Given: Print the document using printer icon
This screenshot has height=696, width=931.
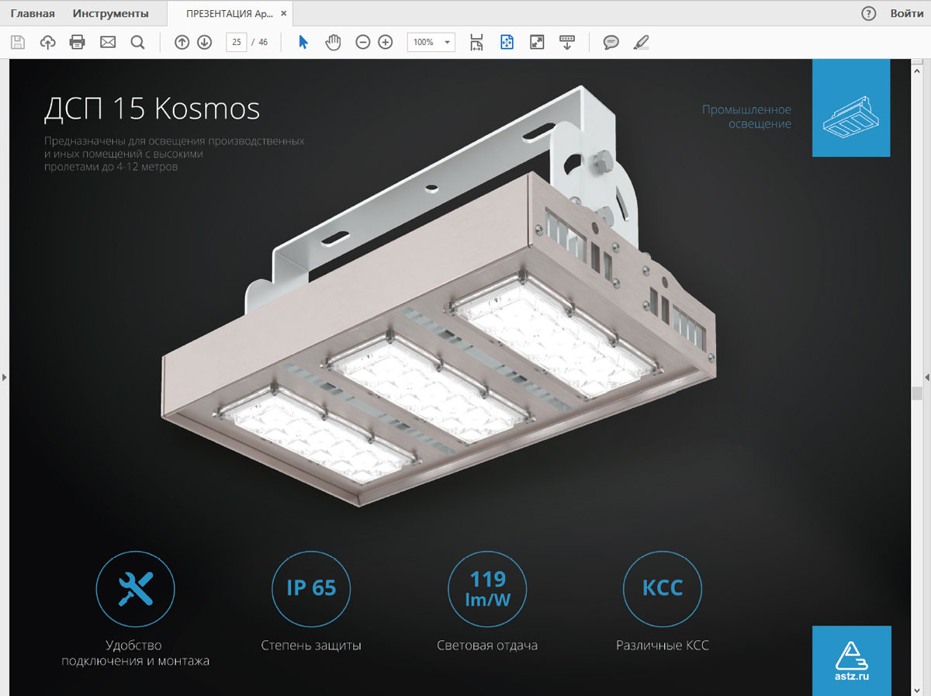Looking at the screenshot, I should (78, 43).
